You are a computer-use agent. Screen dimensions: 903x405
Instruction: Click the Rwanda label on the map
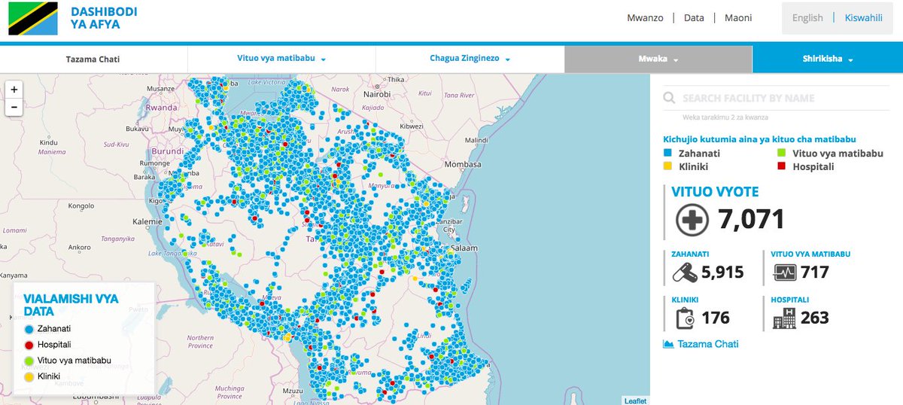162,107
